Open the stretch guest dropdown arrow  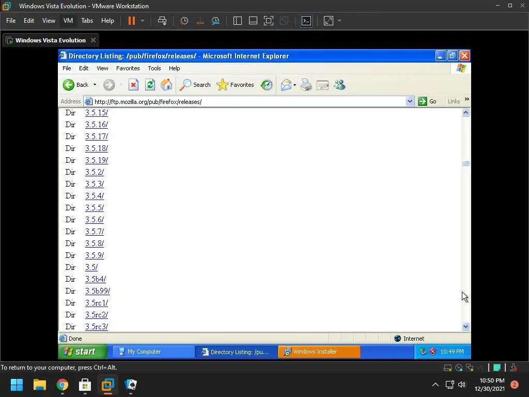(x=339, y=21)
